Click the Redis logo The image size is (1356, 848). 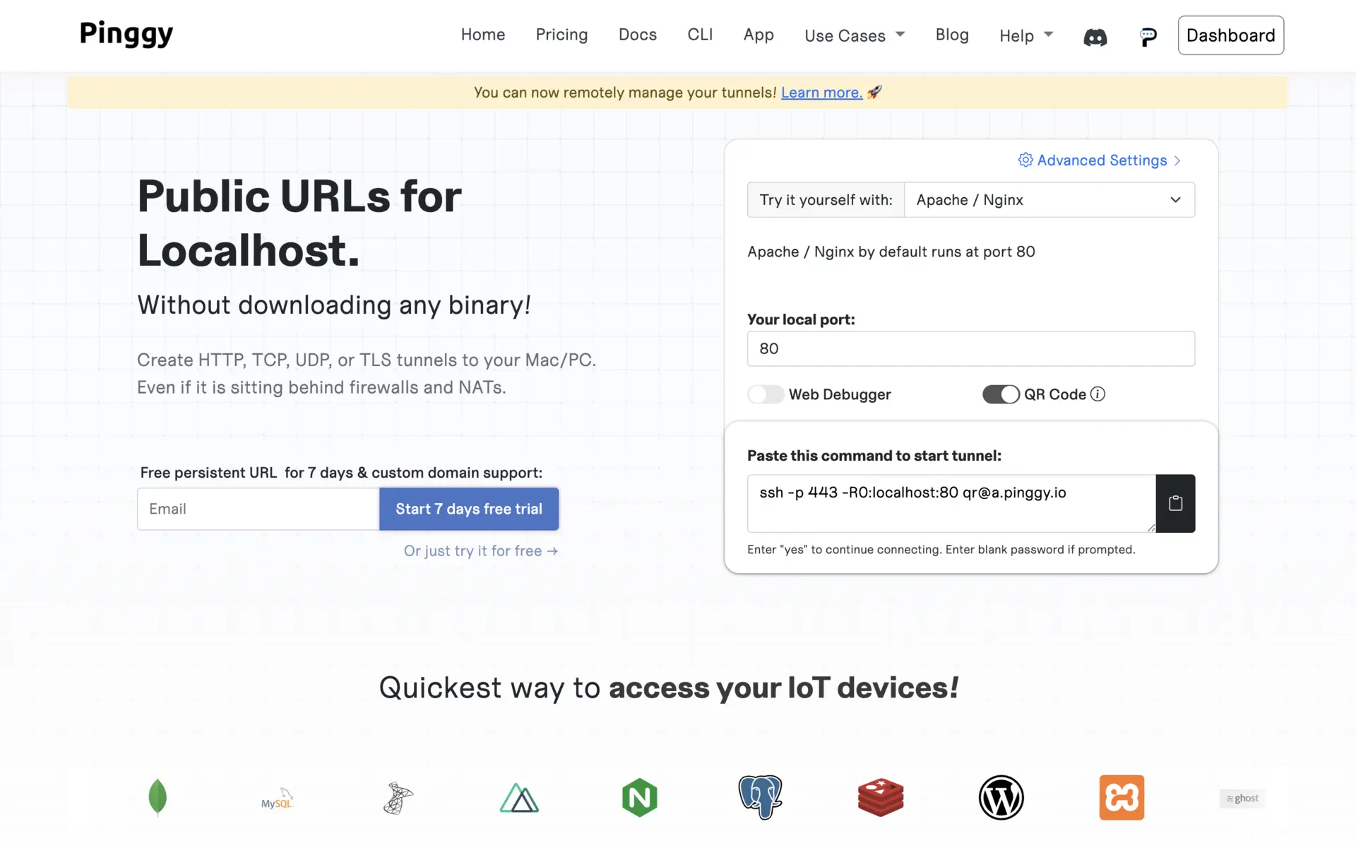coord(880,797)
